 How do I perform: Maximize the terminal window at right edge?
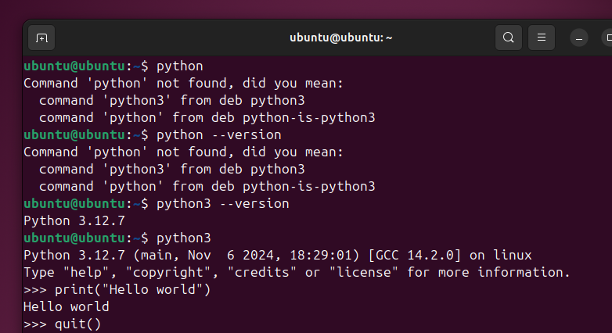pos(608,38)
